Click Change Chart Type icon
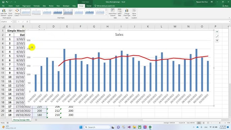Viewport: 231px width, 130px height. (x=127, y=12)
